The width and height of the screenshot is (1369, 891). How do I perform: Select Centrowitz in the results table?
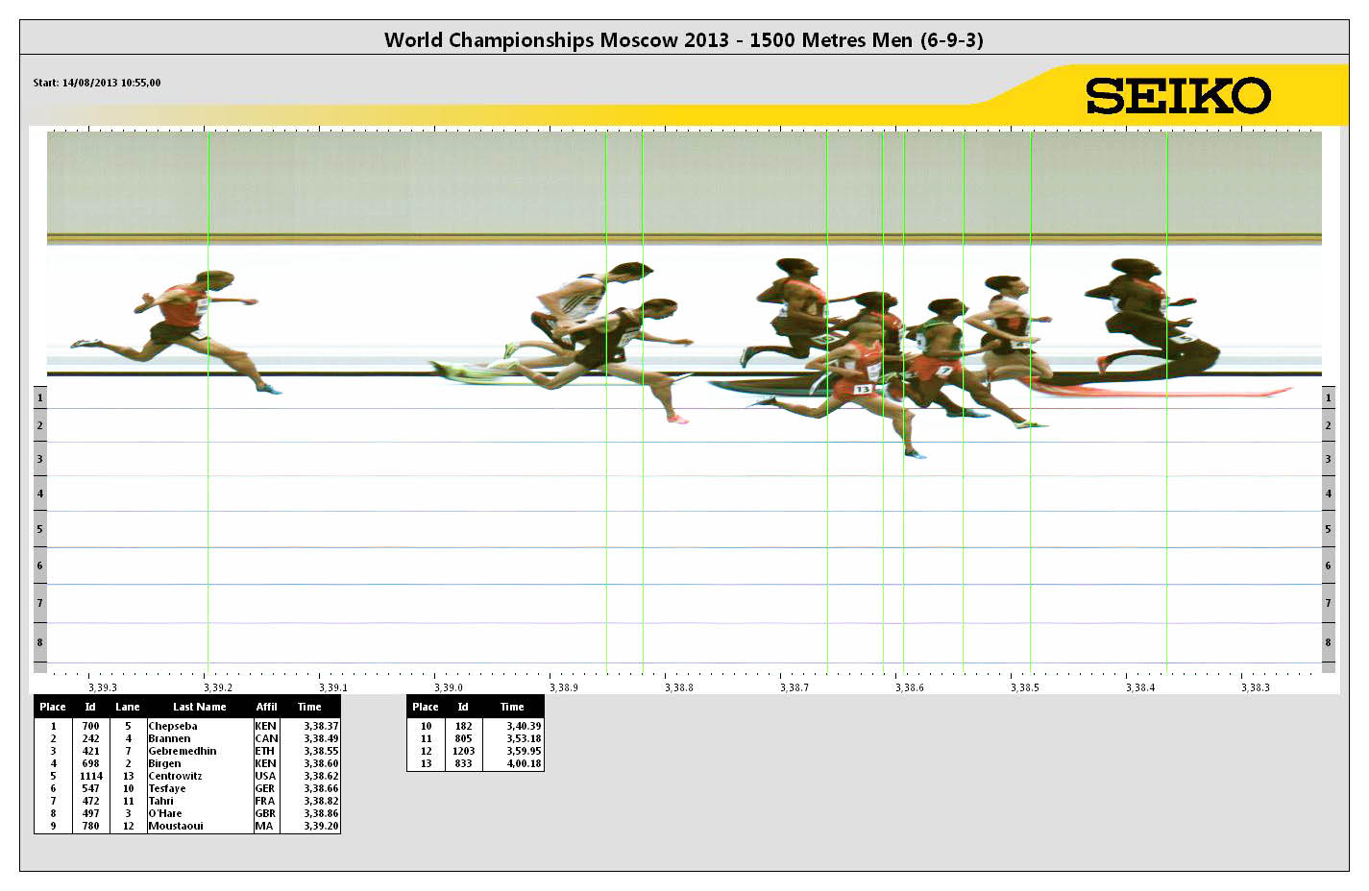pyautogui.click(x=175, y=776)
